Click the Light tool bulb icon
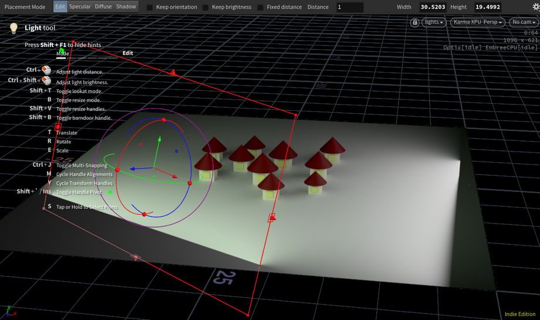 pyautogui.click(x=14, y=28)
